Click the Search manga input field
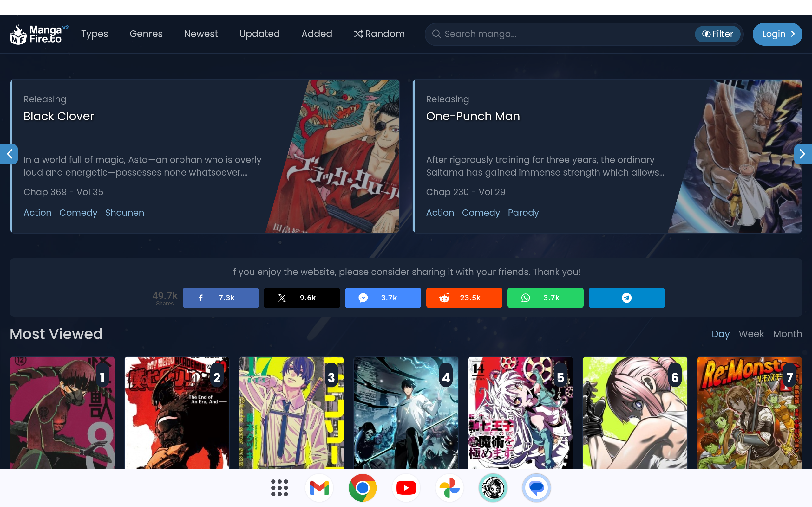 point(564,34)
